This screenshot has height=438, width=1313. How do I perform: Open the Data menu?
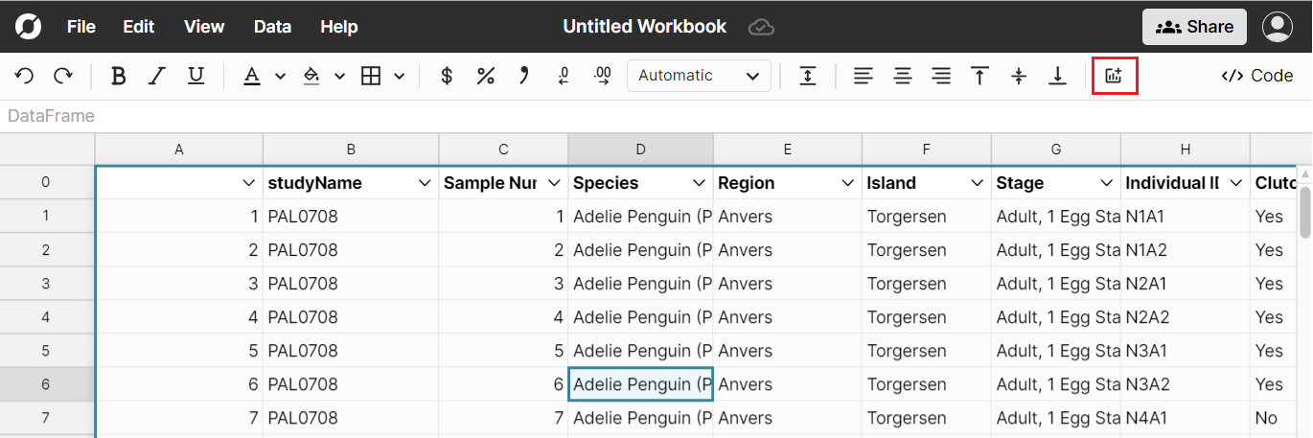(x=272, y=27)
